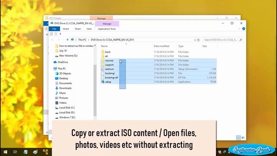The image size is (277, 156).
Task: Select the sources folder icon
Action: [103, 61]
